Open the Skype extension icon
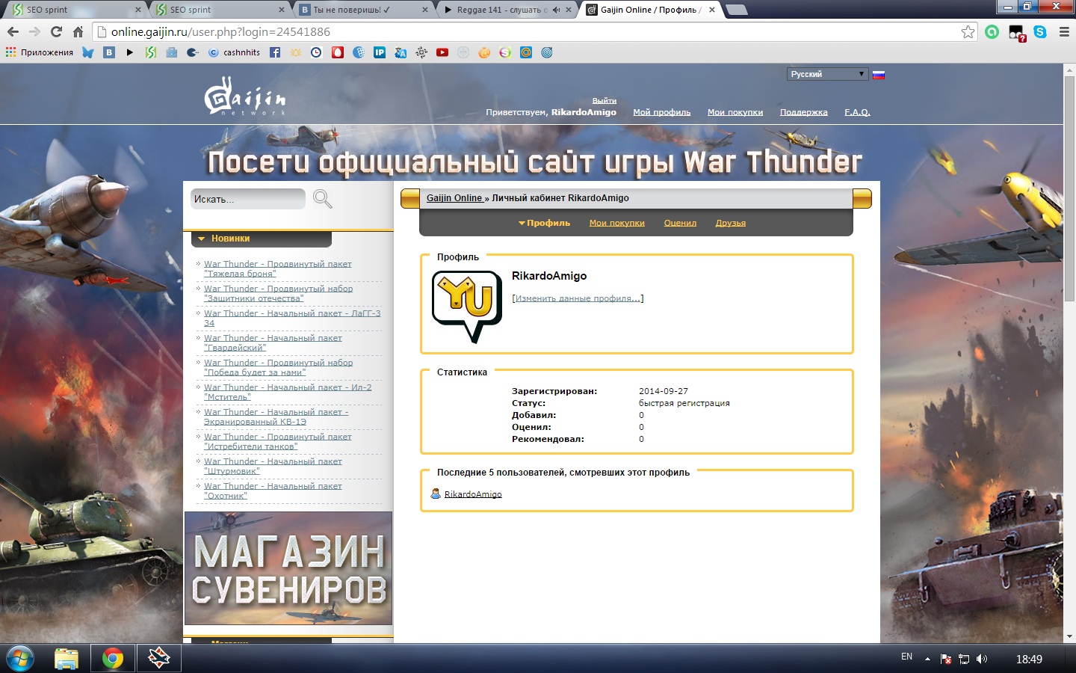Image resolution: width=1076 pixels, height=673 pixels. [x=1040, y=31]
